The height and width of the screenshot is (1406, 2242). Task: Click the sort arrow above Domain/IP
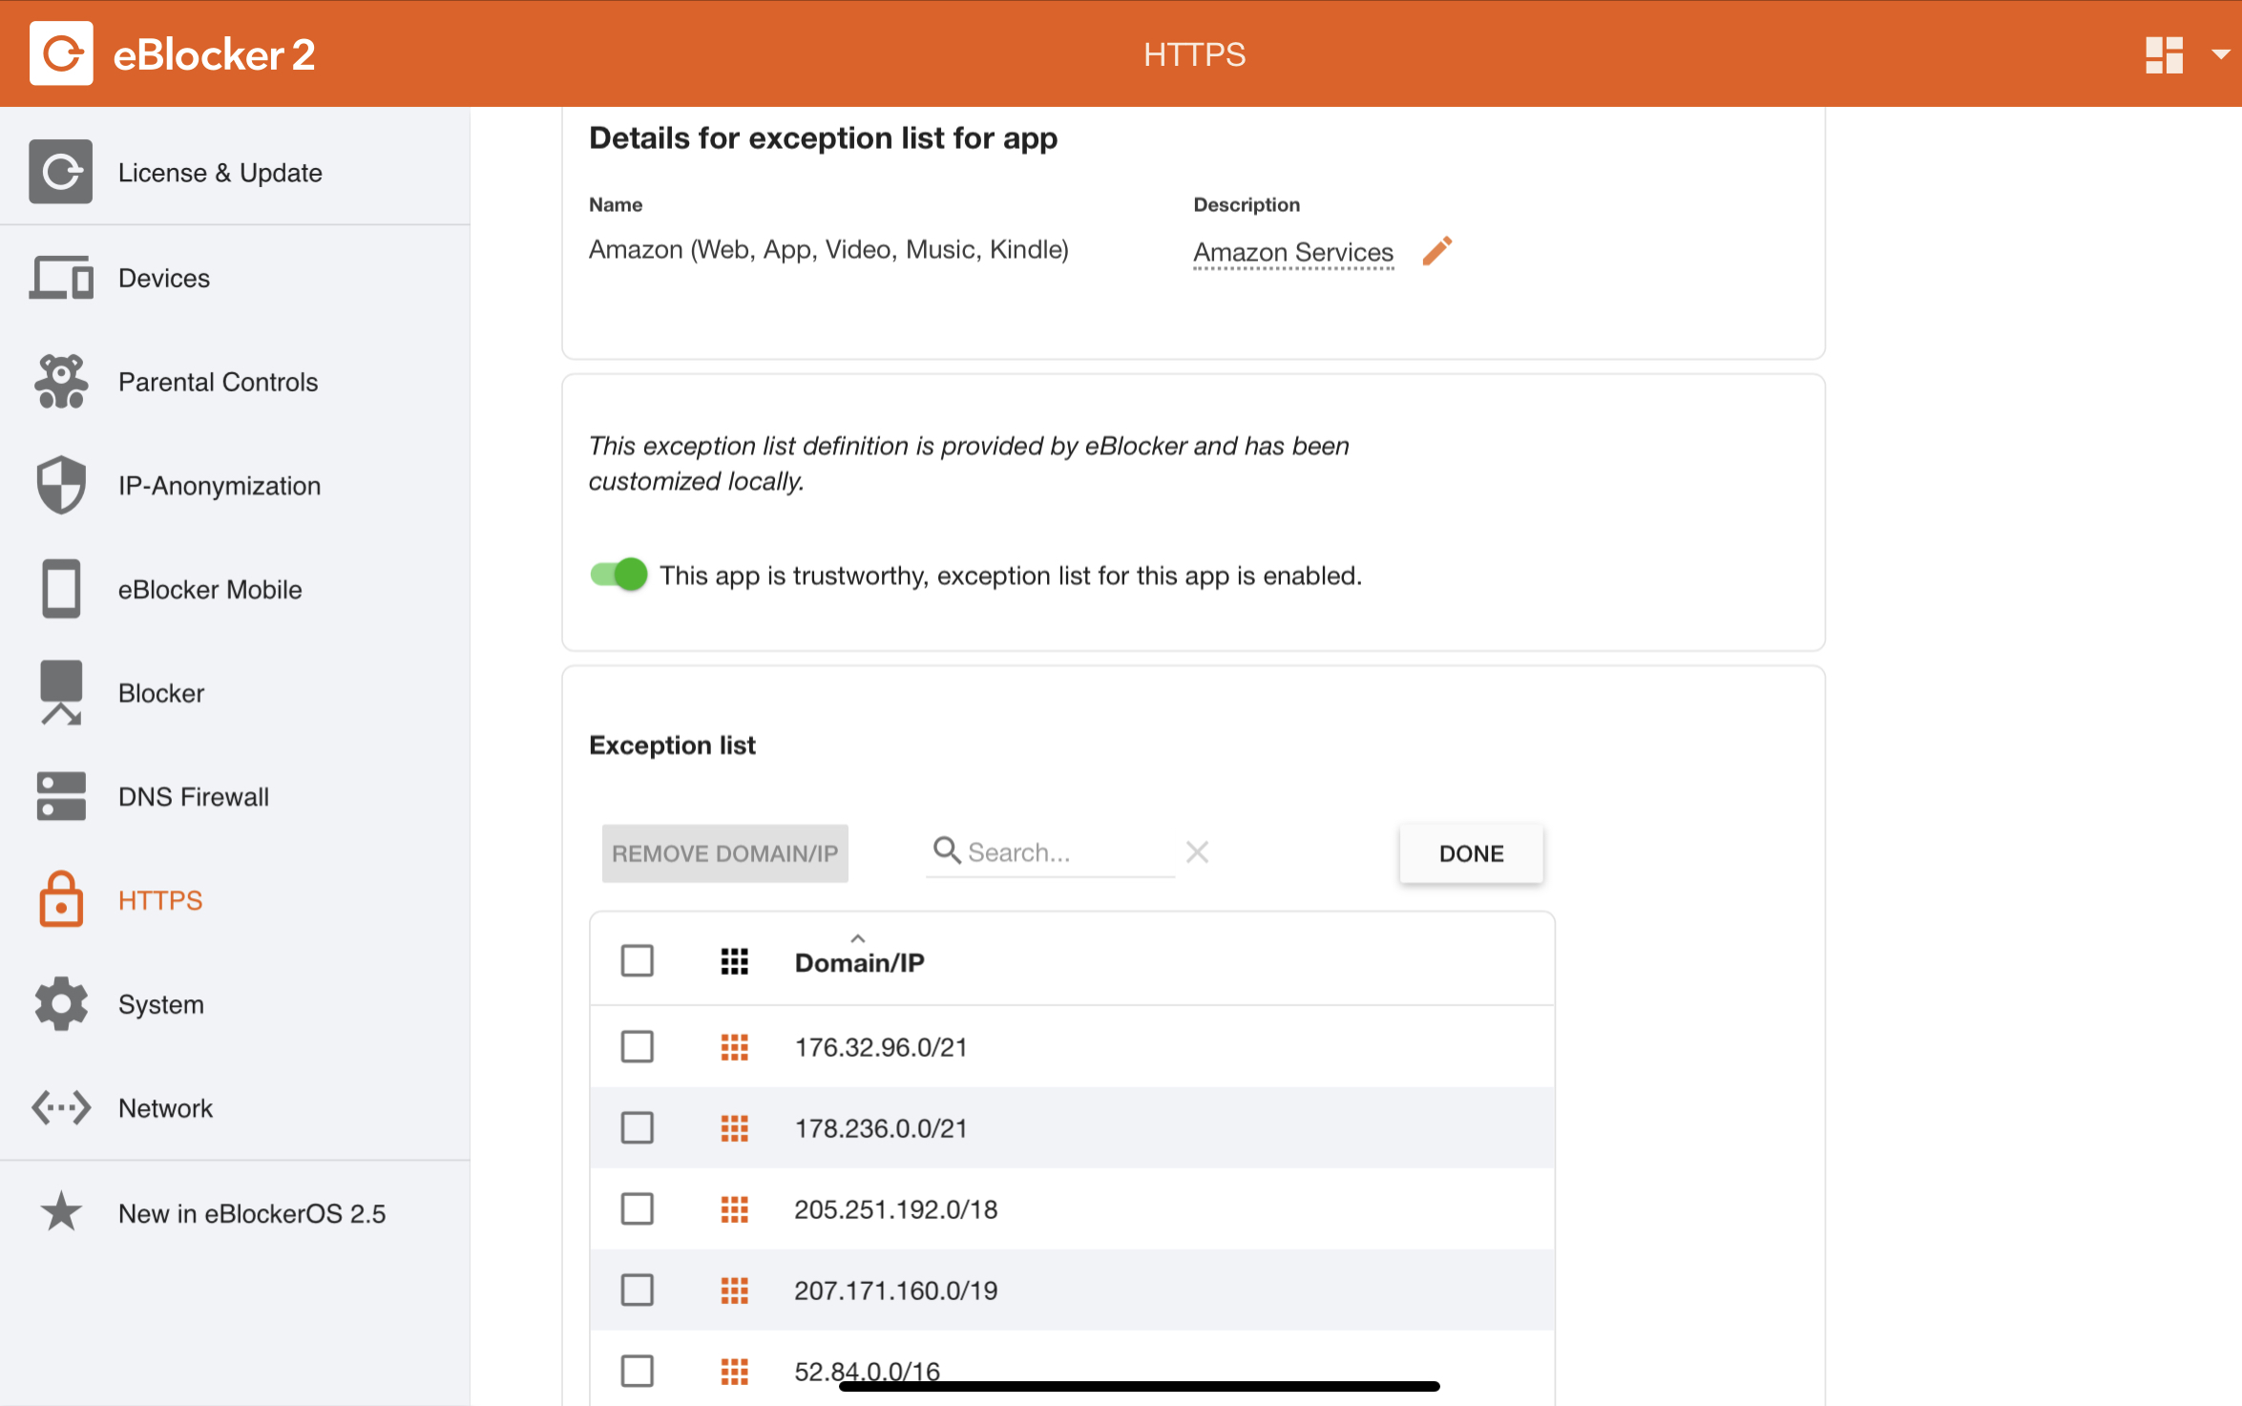tap(858, 937)
